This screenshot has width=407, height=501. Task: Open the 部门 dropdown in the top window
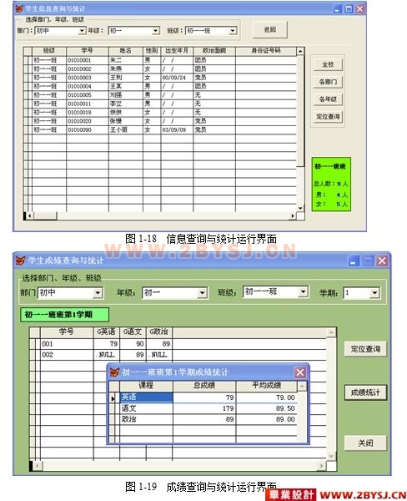[x=82, y=31]
